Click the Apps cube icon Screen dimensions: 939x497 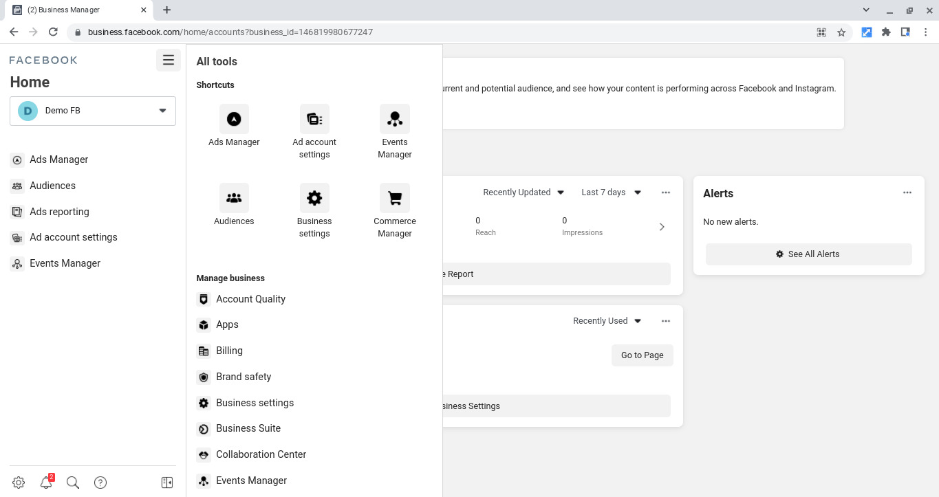[204, 325]
